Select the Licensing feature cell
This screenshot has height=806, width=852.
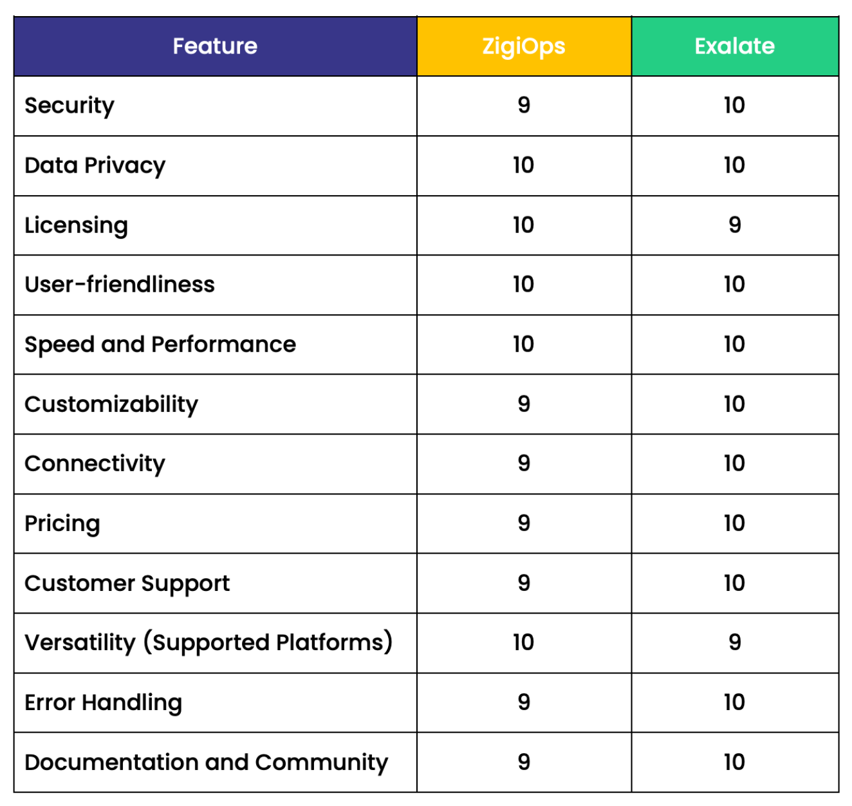(215, 225)
